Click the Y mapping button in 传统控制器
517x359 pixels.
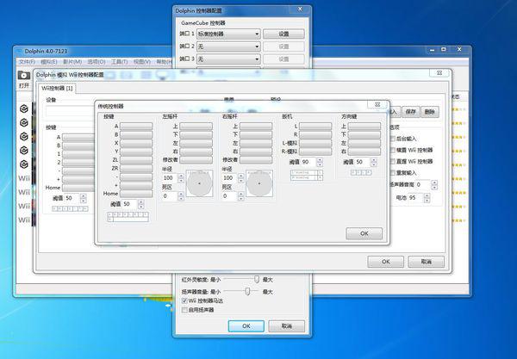pyautogui.click(x=136, y=152)
